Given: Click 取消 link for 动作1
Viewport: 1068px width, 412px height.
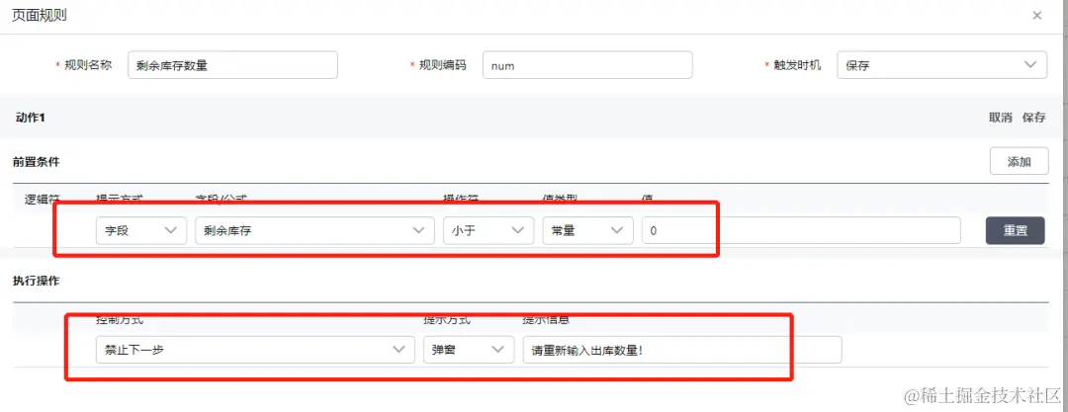Looking at the screenshot, I should click(x=1001, y=118).
